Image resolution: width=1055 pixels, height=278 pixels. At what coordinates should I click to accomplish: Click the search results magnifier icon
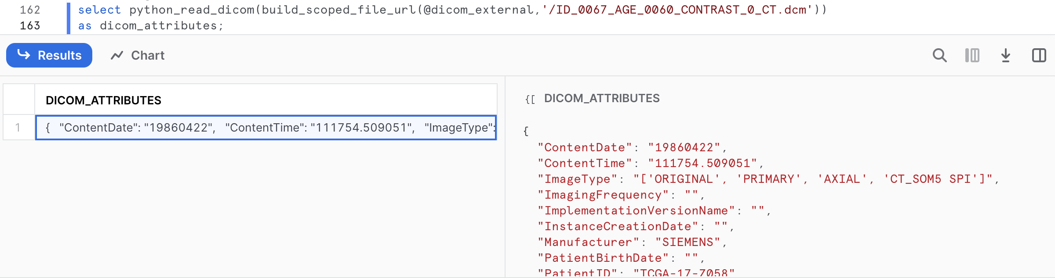pos(939,55)
